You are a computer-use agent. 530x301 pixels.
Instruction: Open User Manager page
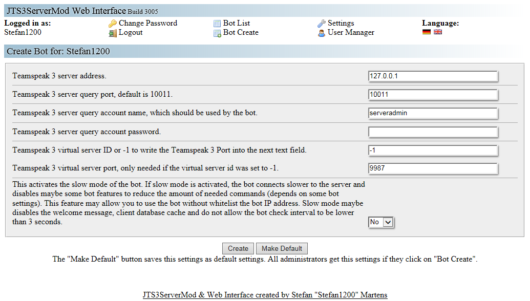pos(351,32)
